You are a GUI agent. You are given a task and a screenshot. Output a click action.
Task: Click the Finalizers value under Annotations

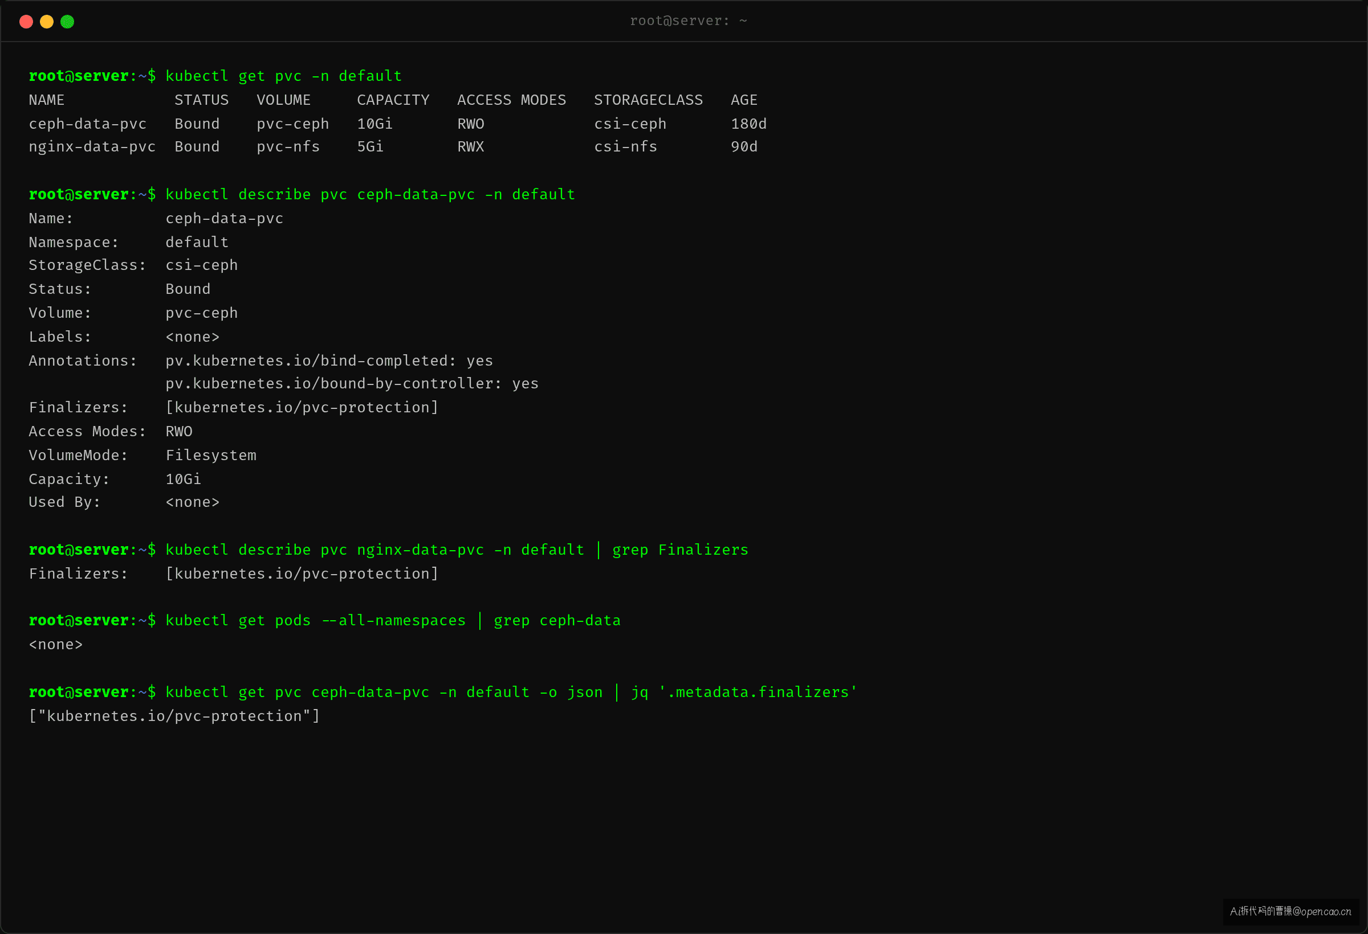point(302,408)
